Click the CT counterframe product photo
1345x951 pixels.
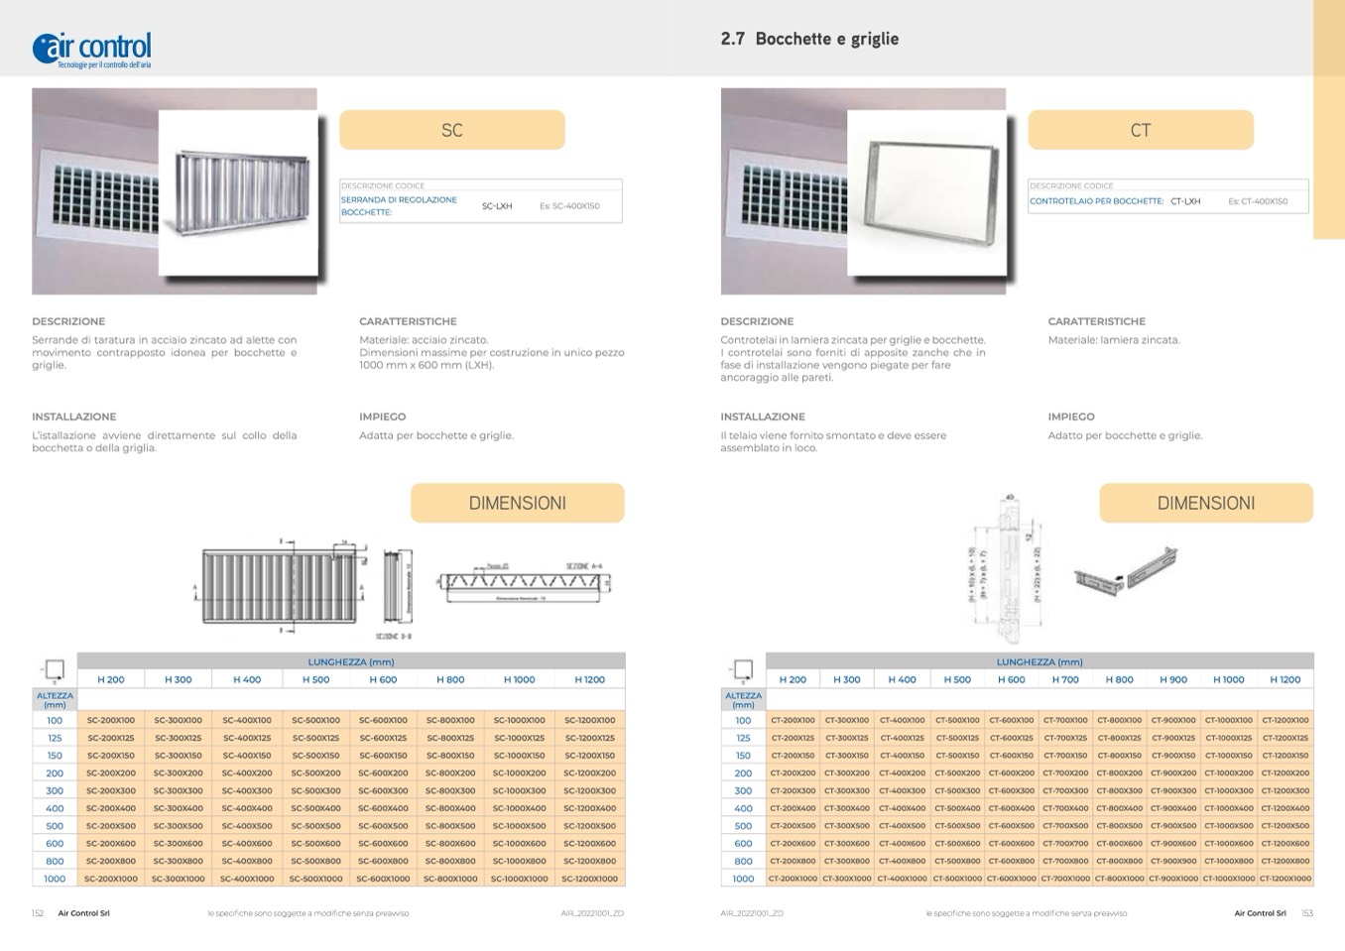click(x=926, y=192)
